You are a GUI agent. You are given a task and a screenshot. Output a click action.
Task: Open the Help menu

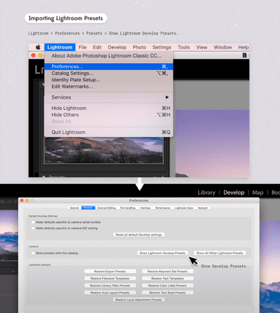point(244,47)
